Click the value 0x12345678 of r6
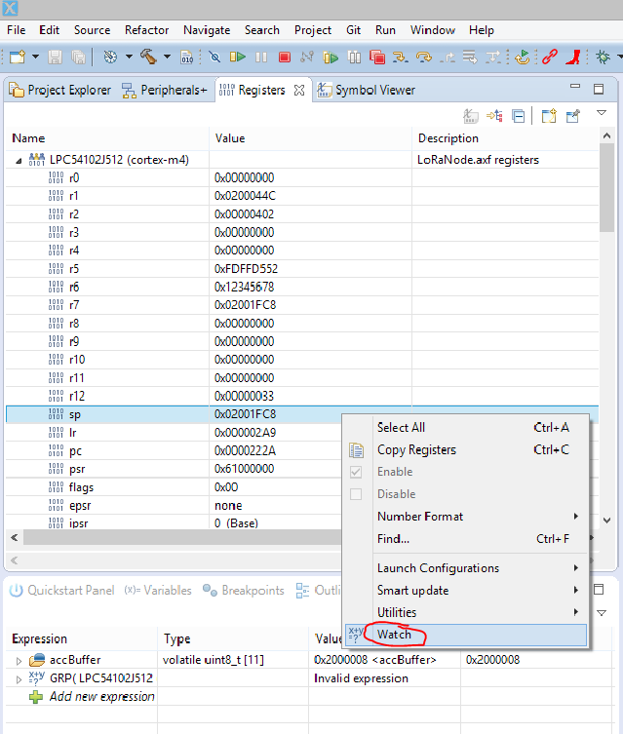 (245, 287)
